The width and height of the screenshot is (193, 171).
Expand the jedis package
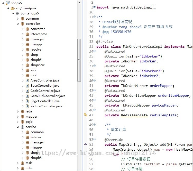pyautogui.click(x=18, y=111)
